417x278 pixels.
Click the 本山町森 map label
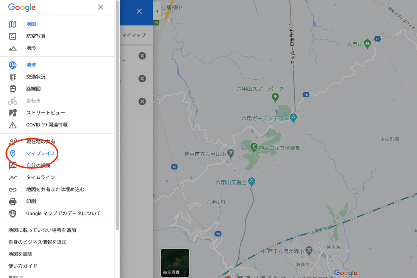pos(389,139)
